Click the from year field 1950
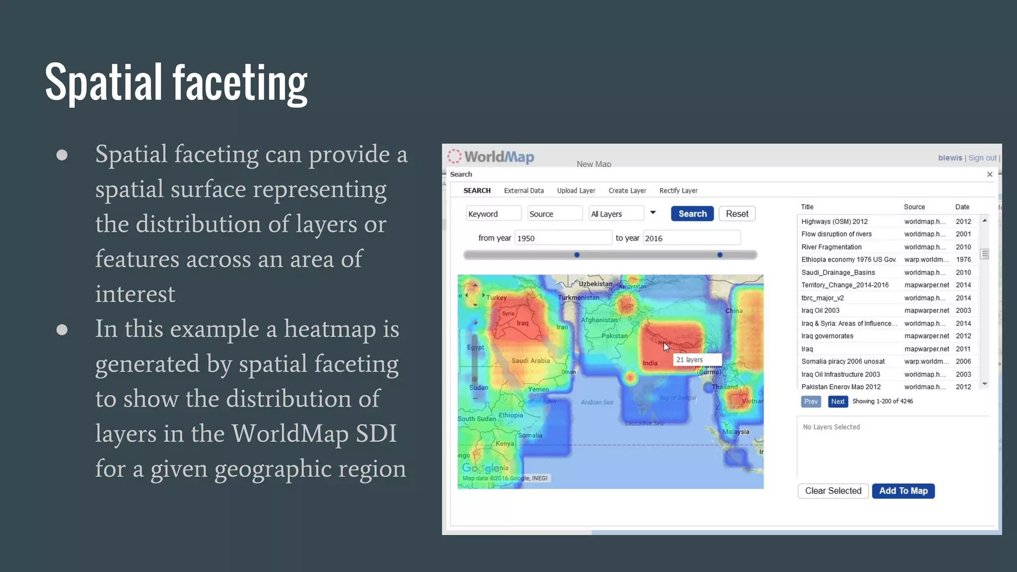Image resolution: width=1017 pixels, height=572 pixels. coord(563,238)
